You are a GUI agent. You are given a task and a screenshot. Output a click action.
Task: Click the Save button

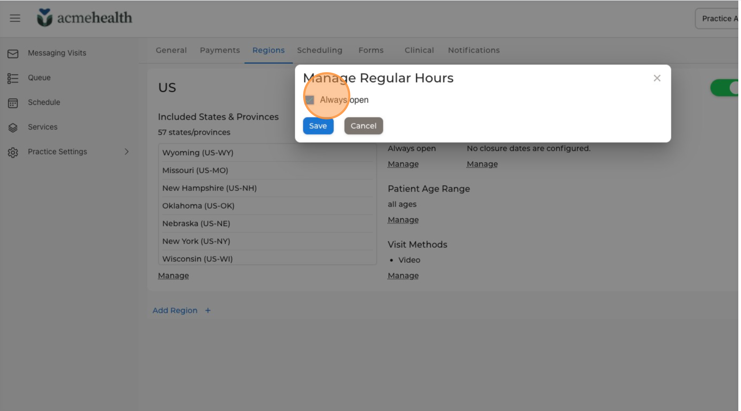click(318, 126)
